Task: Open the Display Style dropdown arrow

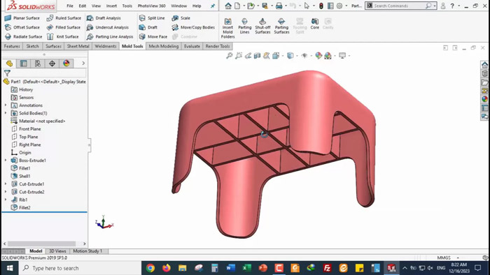Action: (x=297, y=56)
